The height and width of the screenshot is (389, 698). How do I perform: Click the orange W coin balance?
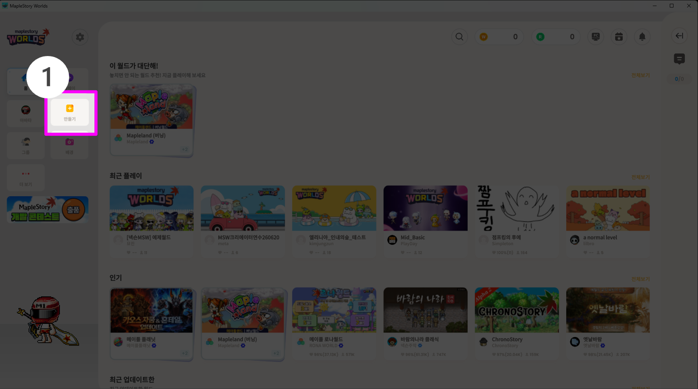coord(499,37)
